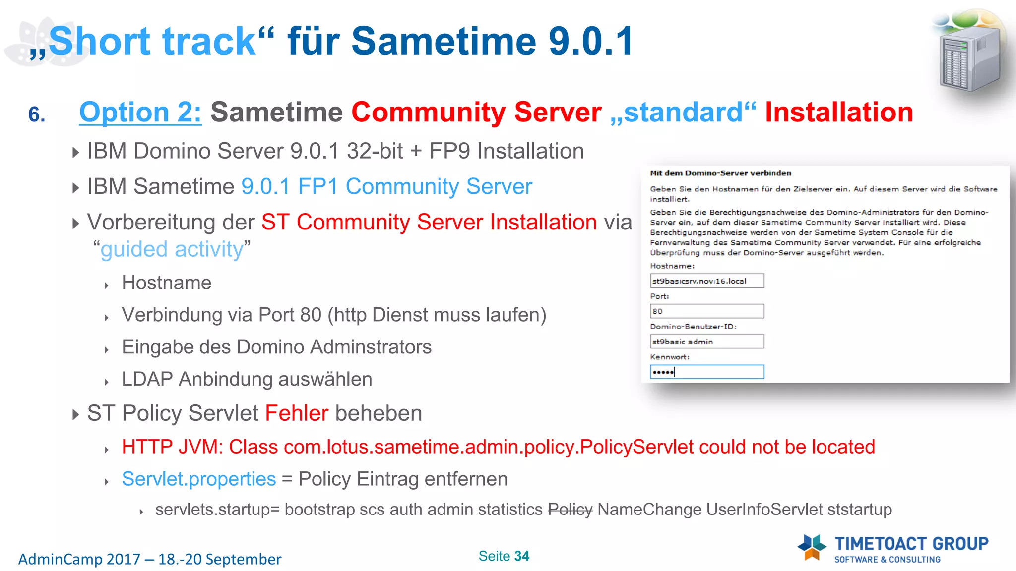Click the red 'ST Community Server Installation' text

(429, 222)
